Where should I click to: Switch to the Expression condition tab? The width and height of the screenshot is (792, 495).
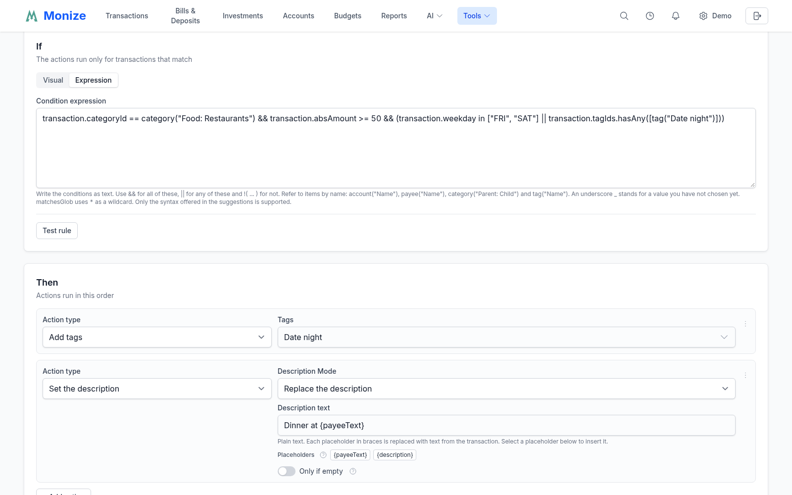coord(94,80)
